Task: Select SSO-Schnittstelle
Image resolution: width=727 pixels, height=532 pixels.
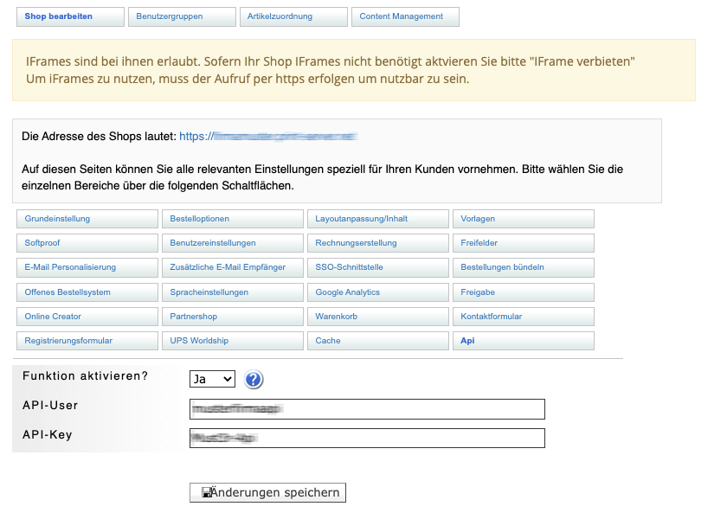Action: [378, 267]
